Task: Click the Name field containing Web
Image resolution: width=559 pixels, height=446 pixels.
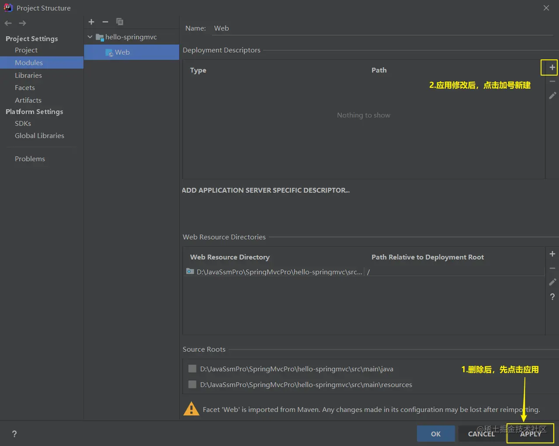Action: pyautogui.click(x=383, y=28)
